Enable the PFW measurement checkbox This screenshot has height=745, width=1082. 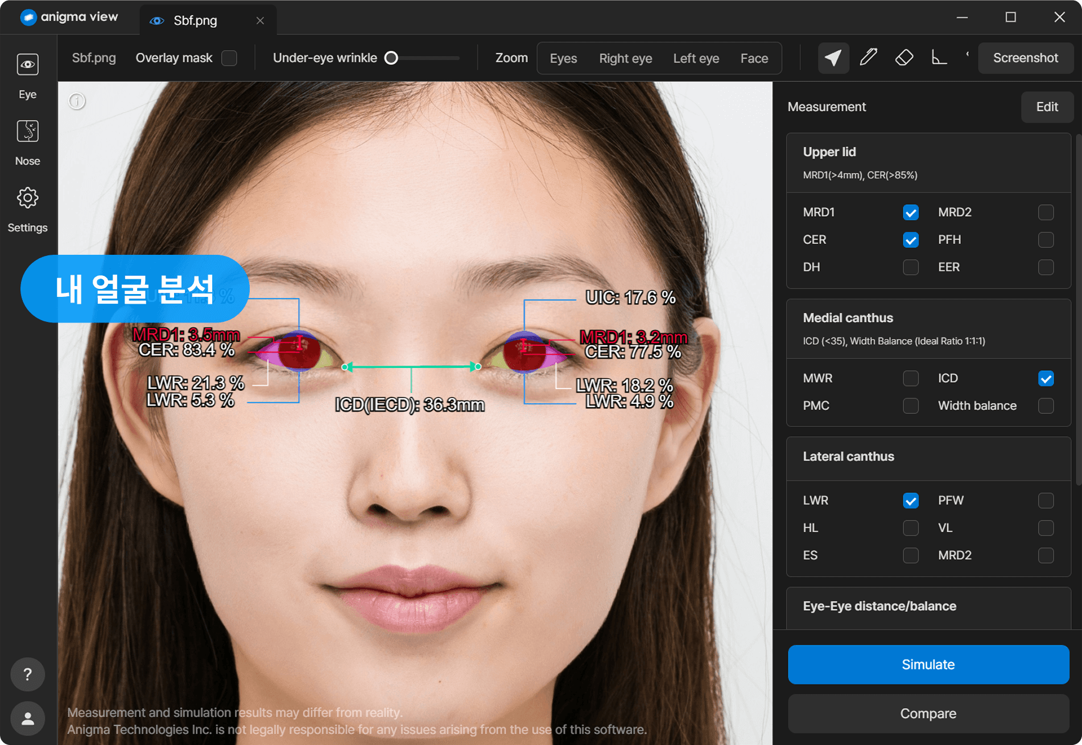[1046, 500]
